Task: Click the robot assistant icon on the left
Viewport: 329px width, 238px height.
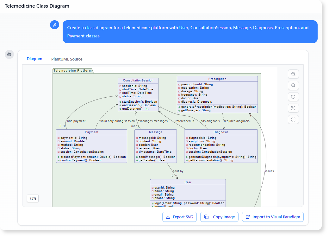Action: click(x=9, y=54)
